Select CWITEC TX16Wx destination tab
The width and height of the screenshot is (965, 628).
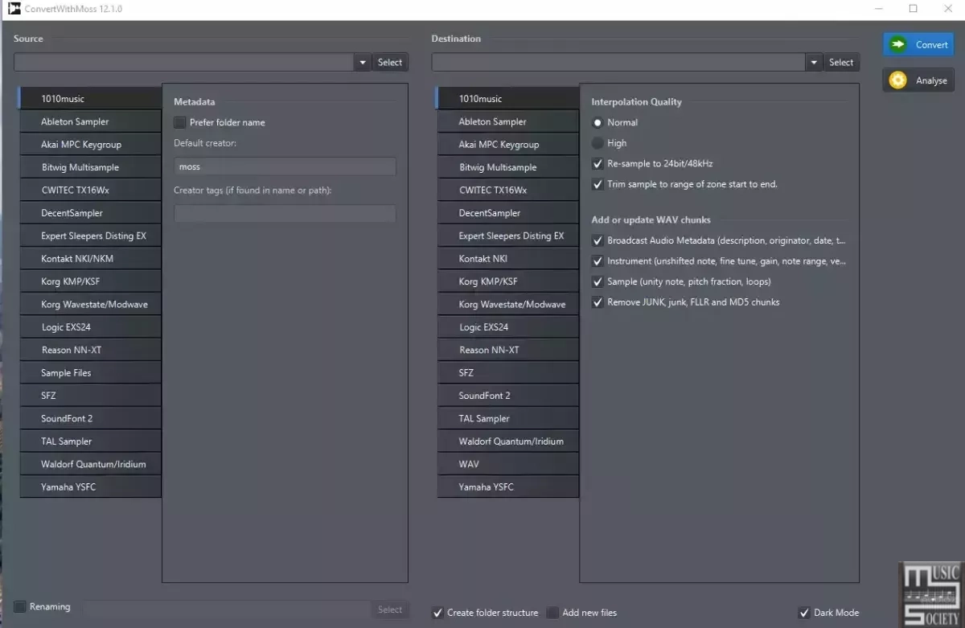click(508, 190)
